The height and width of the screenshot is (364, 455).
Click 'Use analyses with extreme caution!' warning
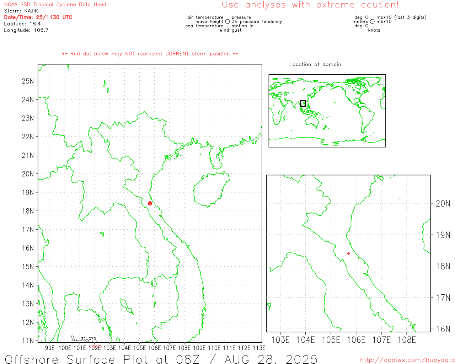[x=310, y=5]
